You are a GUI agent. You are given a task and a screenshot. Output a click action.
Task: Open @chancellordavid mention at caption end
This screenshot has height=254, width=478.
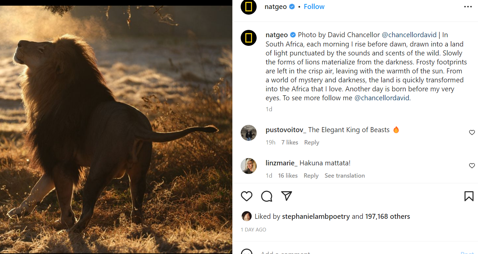(382, 98)
